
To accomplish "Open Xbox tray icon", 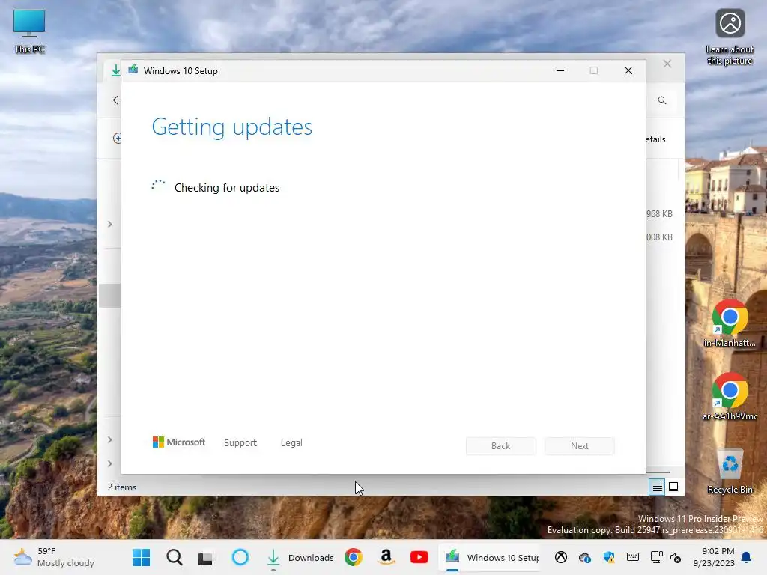I will click(x=560, y=557).
